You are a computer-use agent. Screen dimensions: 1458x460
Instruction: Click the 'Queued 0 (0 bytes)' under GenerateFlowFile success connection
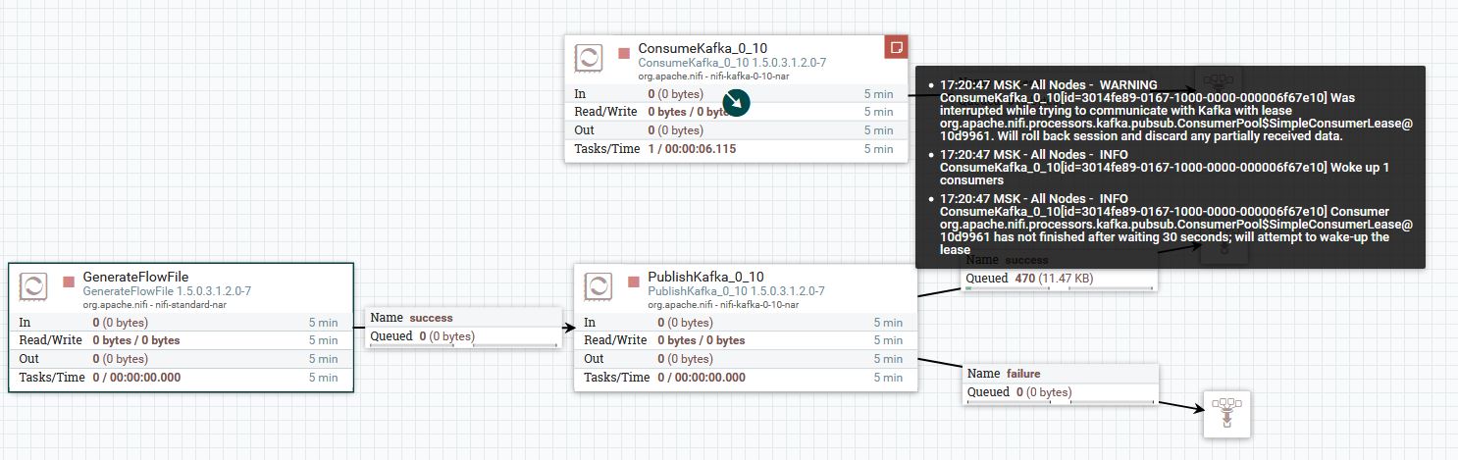tap(422, 336)
